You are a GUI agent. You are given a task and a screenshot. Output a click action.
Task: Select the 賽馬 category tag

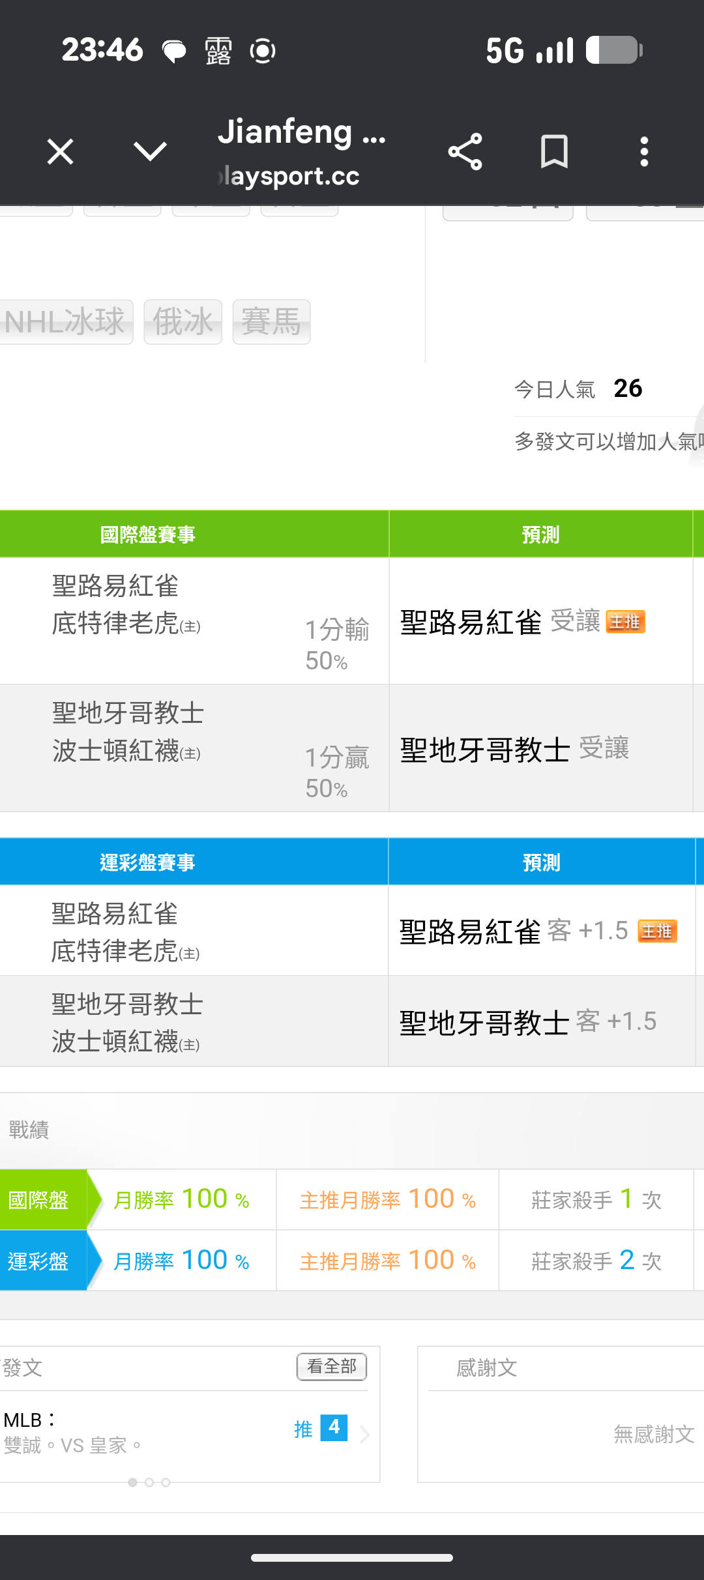[271, 322]
